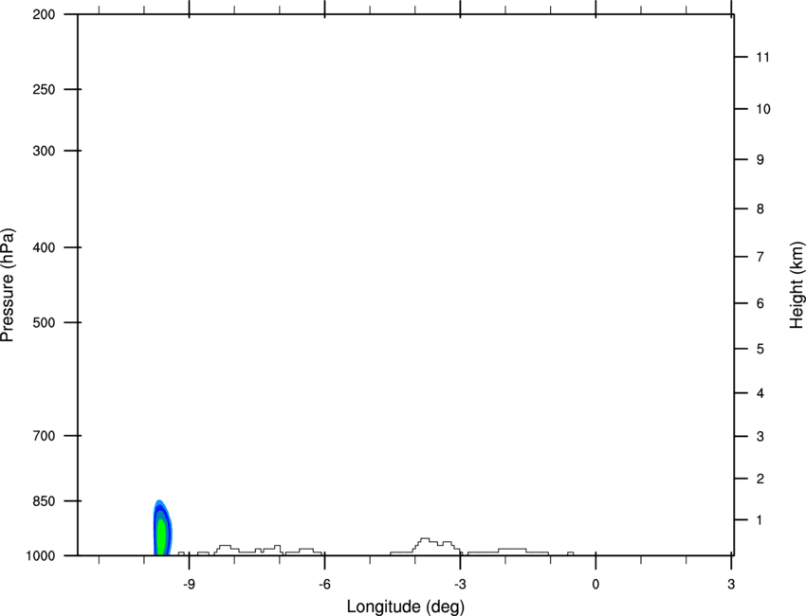Screen dimensions: 806x616
Task: Click the 'Height (km)' axis title
Action: [797, 285]
